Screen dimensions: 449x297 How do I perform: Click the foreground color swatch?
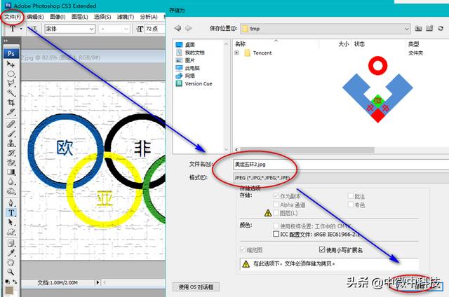pos(9,291)
